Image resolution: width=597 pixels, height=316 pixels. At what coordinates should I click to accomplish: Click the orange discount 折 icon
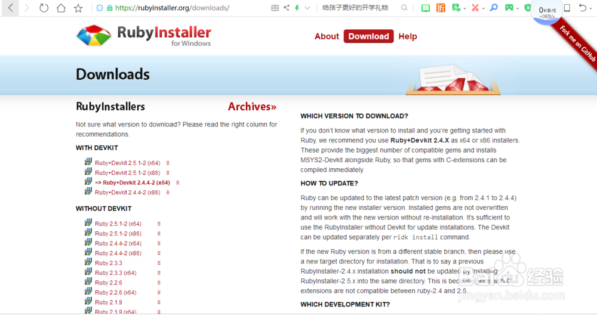tap(441, 8)
